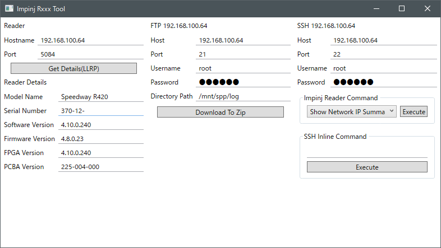The width and height of the screenshot is (441, 248).
Task: Click the SSH Port field showing 22
Action: (384, 54)
